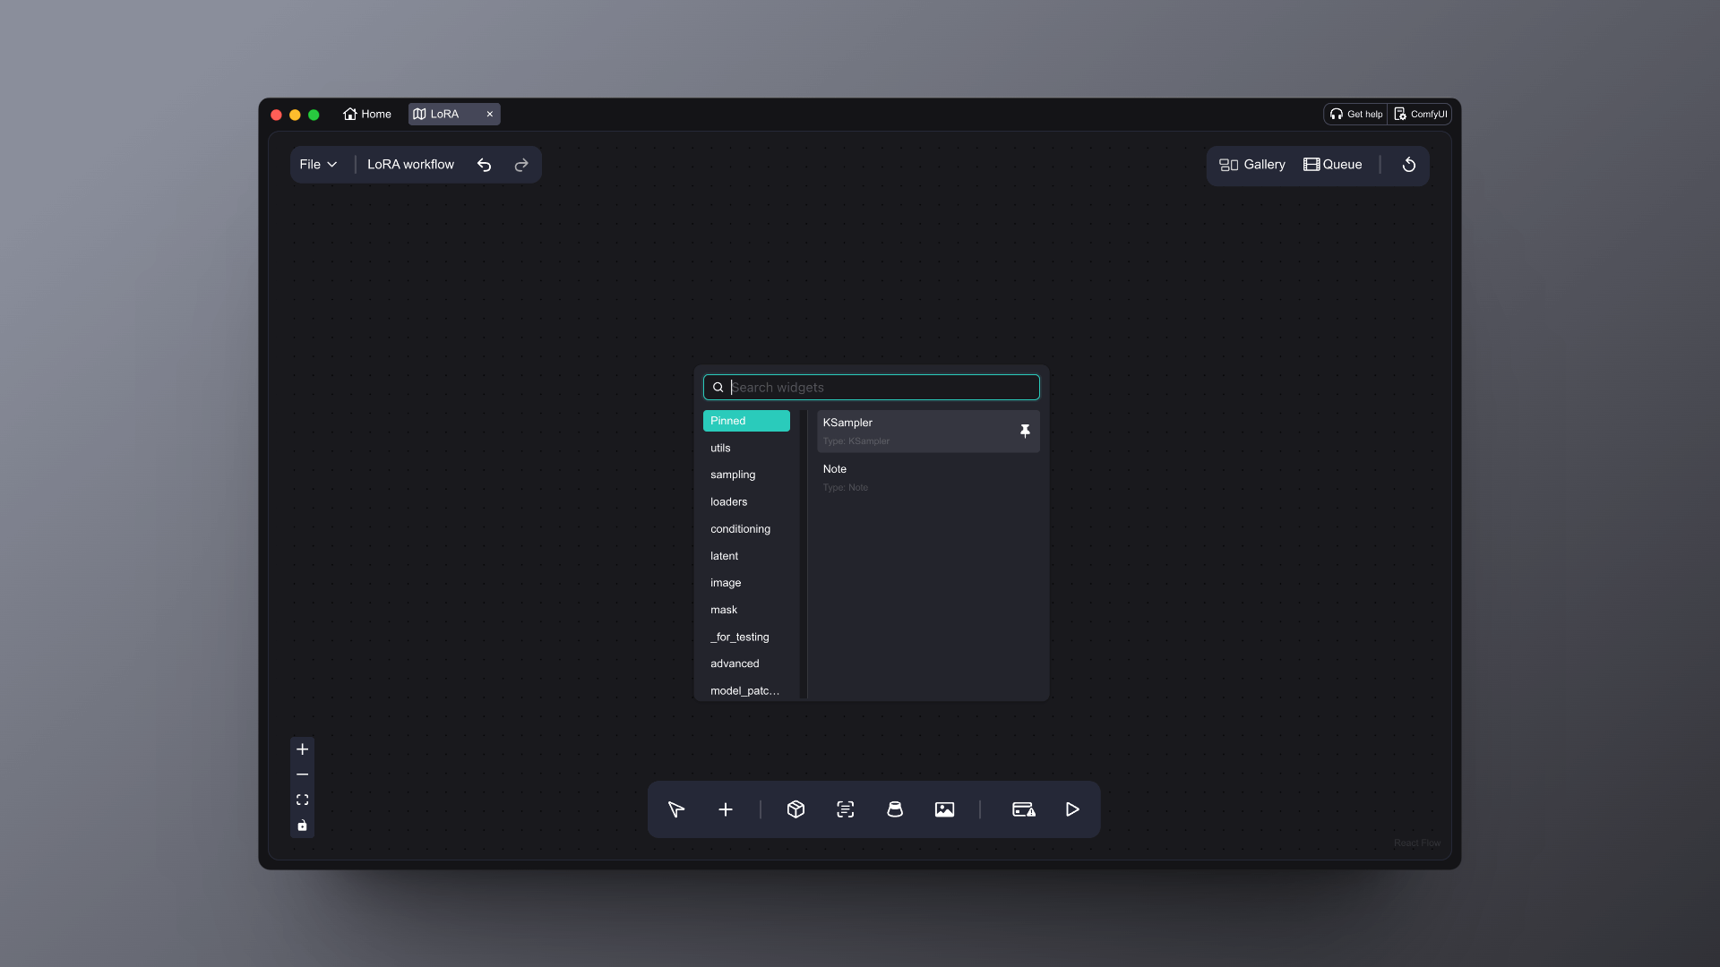The image size is (1720, 967).
Task: Select the pointer tool in bottom toolbar
Action: (675, 809)
